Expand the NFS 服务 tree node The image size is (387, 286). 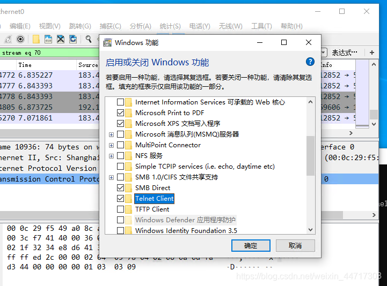pos(111,156)
